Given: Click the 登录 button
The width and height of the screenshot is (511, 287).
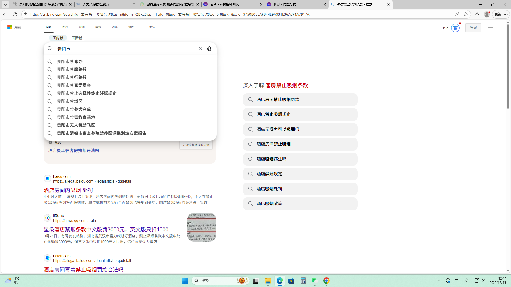Looking at the screenshot, I should (x=473, y=28).
